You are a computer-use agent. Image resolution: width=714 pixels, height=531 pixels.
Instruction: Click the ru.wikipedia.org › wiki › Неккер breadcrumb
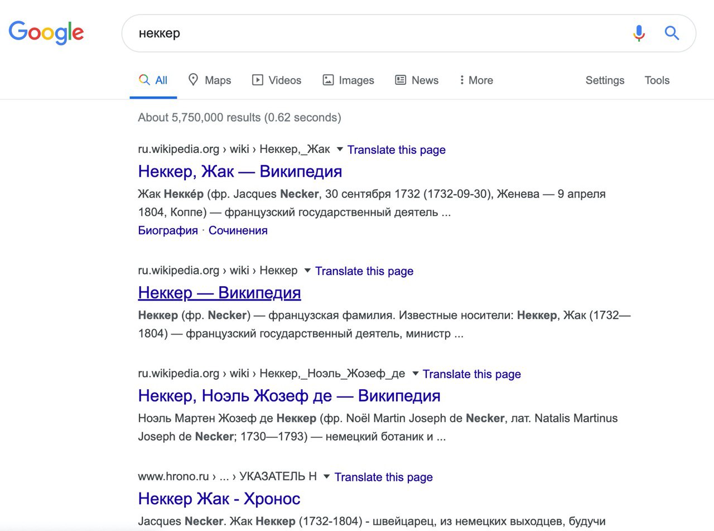pos(218,270)
